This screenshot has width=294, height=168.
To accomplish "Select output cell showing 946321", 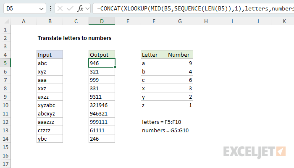I will [x=102, y=113].
